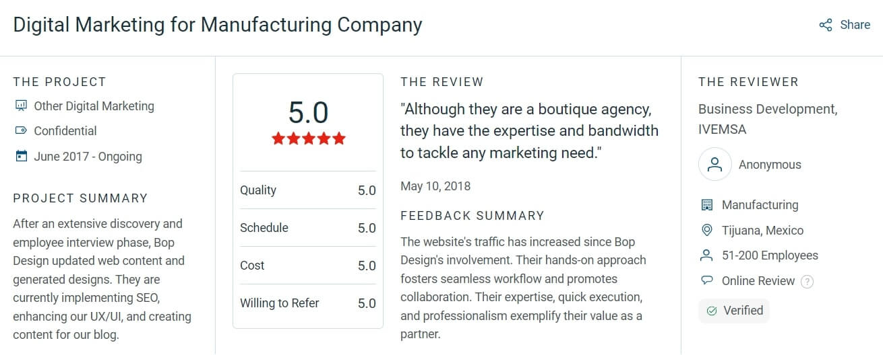This screenshot has height=357, width=883.
Task: Click the Verified checkmark icon
Action: point(712,311)
